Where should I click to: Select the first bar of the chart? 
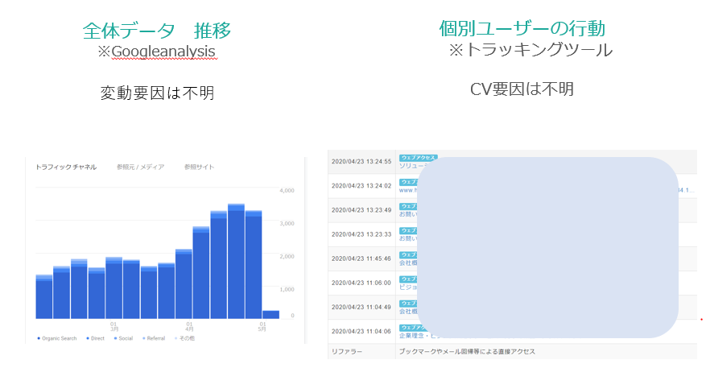[43, 296]
